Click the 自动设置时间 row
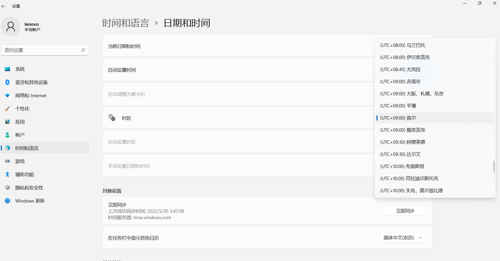This screenshot has width=500, height=261. [x=238, y=70]
